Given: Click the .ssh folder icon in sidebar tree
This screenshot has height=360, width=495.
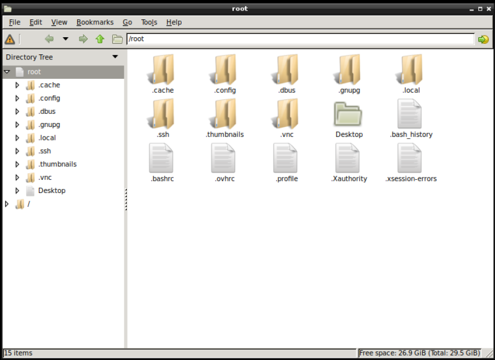Looking at the screenshot, I should click(x=31, y=151).
